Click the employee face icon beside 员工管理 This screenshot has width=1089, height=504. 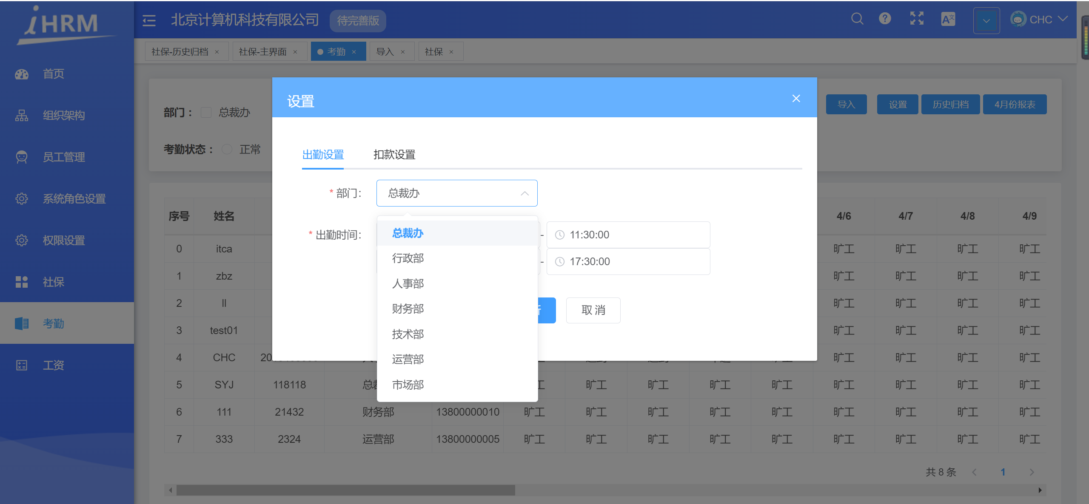pos(22,157)
